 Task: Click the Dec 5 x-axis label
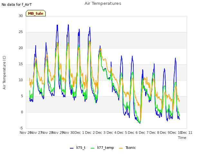[x=122, y=133]
